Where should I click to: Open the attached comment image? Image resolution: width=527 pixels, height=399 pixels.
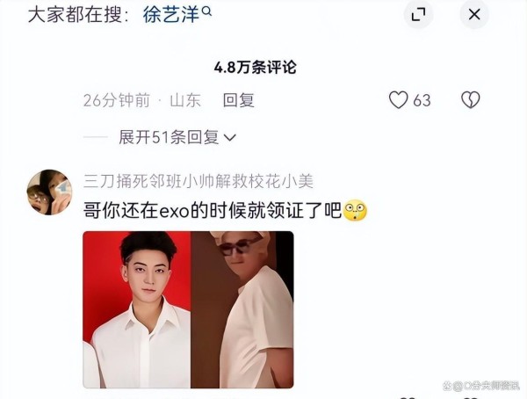pyautogui.click(x=188, y=309)
